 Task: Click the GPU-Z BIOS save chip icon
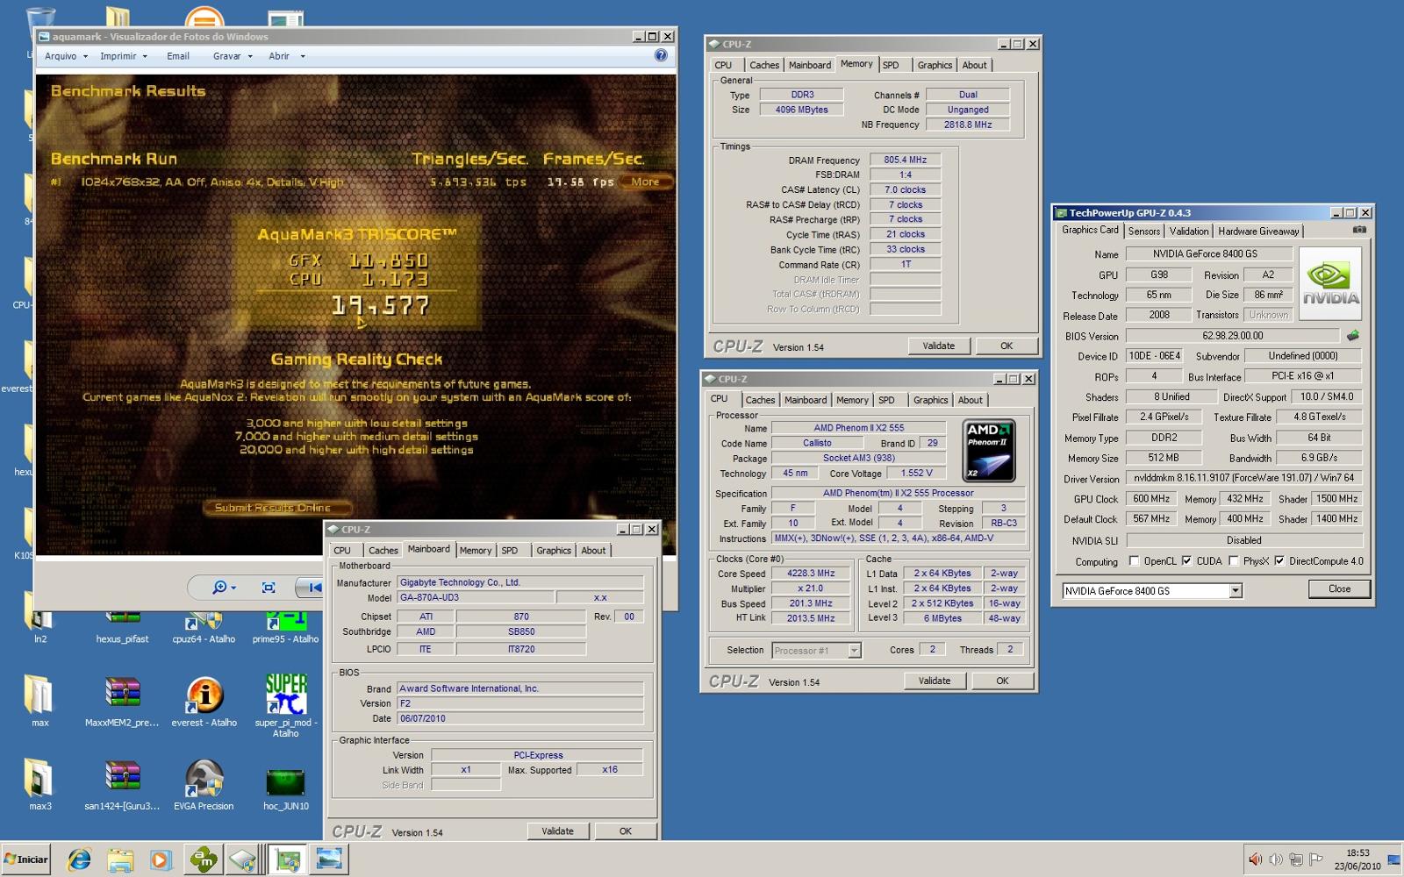tap(1353, 335)
